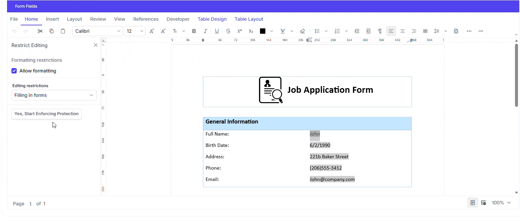Clear all formatting with the eraser icon
Screen dimensions: 520x221
coord(302,31)
